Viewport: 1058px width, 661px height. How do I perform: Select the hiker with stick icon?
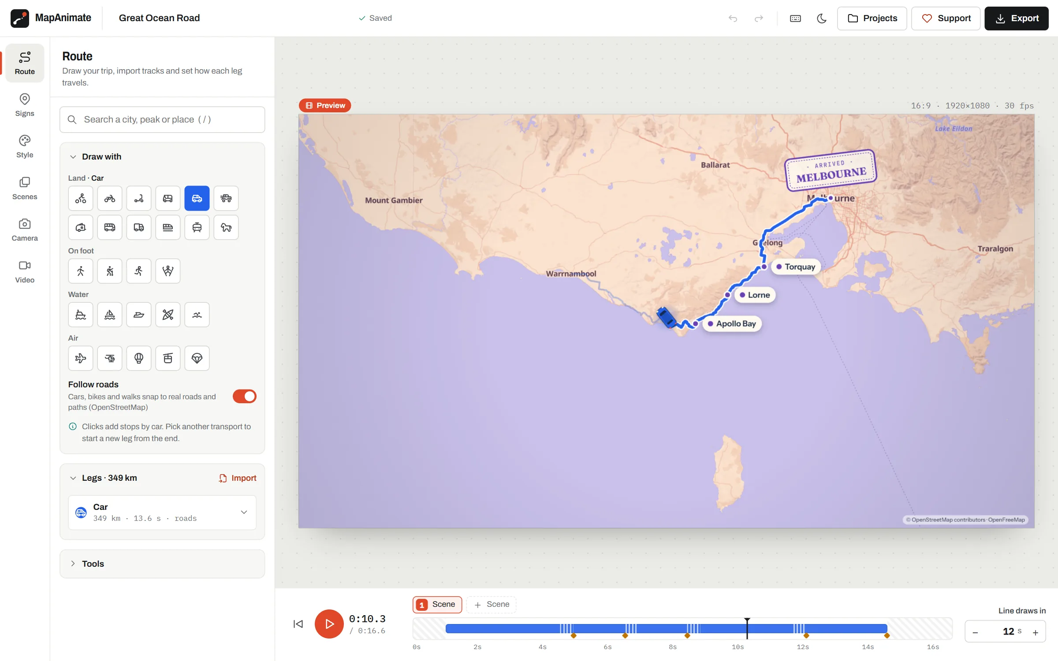click(x=110, y=271)
